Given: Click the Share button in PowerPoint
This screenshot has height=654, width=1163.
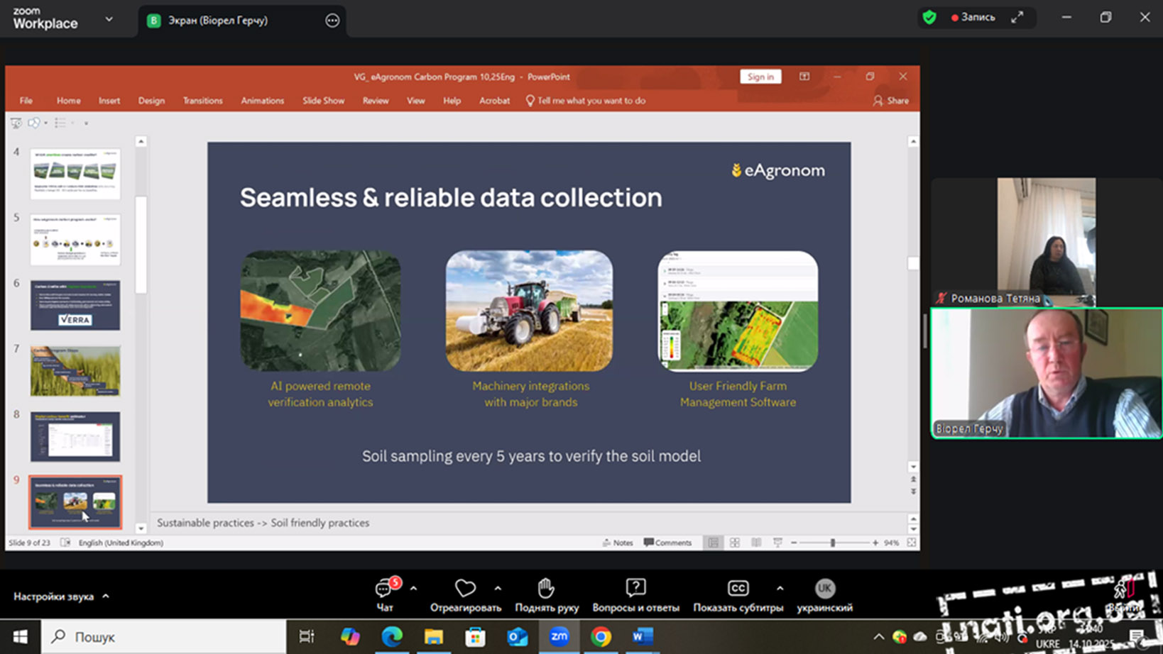Looking at the screenshot, I should tap(890, 101).
